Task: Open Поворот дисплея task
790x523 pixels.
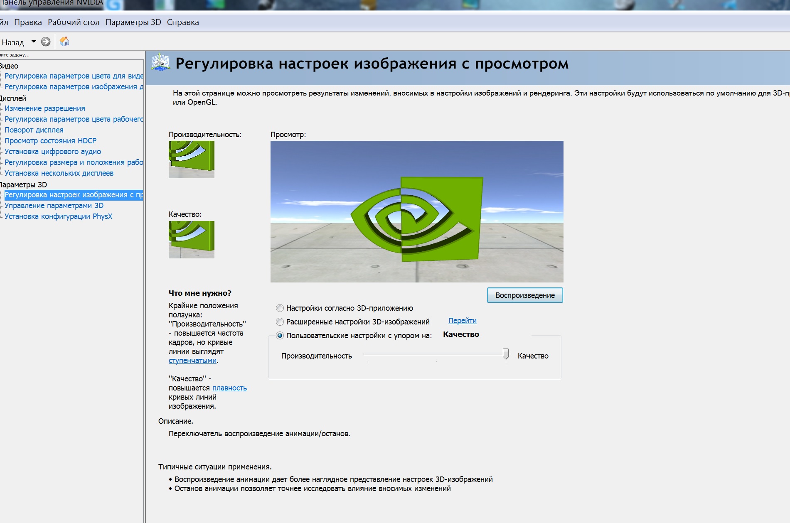Action: (x=34, y=130)
